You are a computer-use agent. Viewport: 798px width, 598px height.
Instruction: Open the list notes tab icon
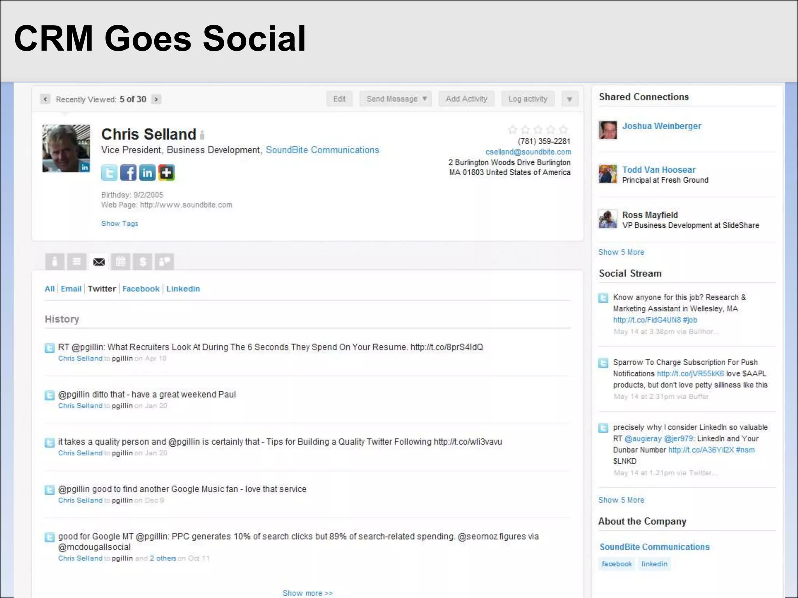point(77,262)
